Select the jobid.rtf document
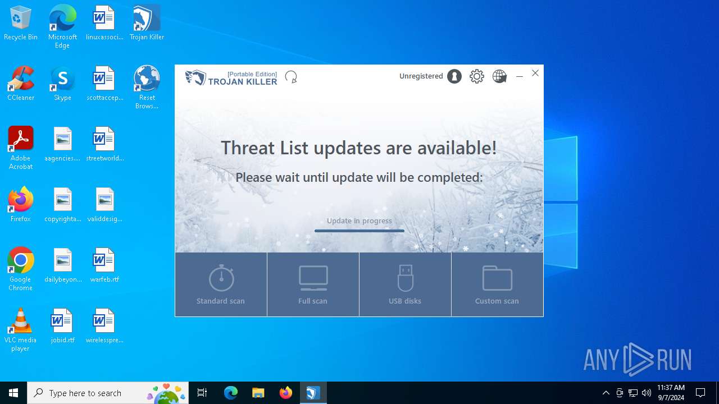The image size is (719, 404). (x=62, y=327)
